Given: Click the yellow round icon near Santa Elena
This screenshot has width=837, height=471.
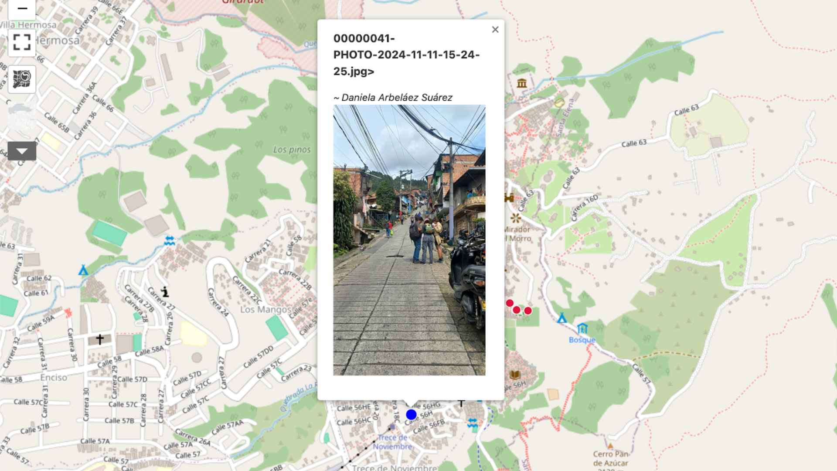Looking at the screenshot, I should point(559,103).
